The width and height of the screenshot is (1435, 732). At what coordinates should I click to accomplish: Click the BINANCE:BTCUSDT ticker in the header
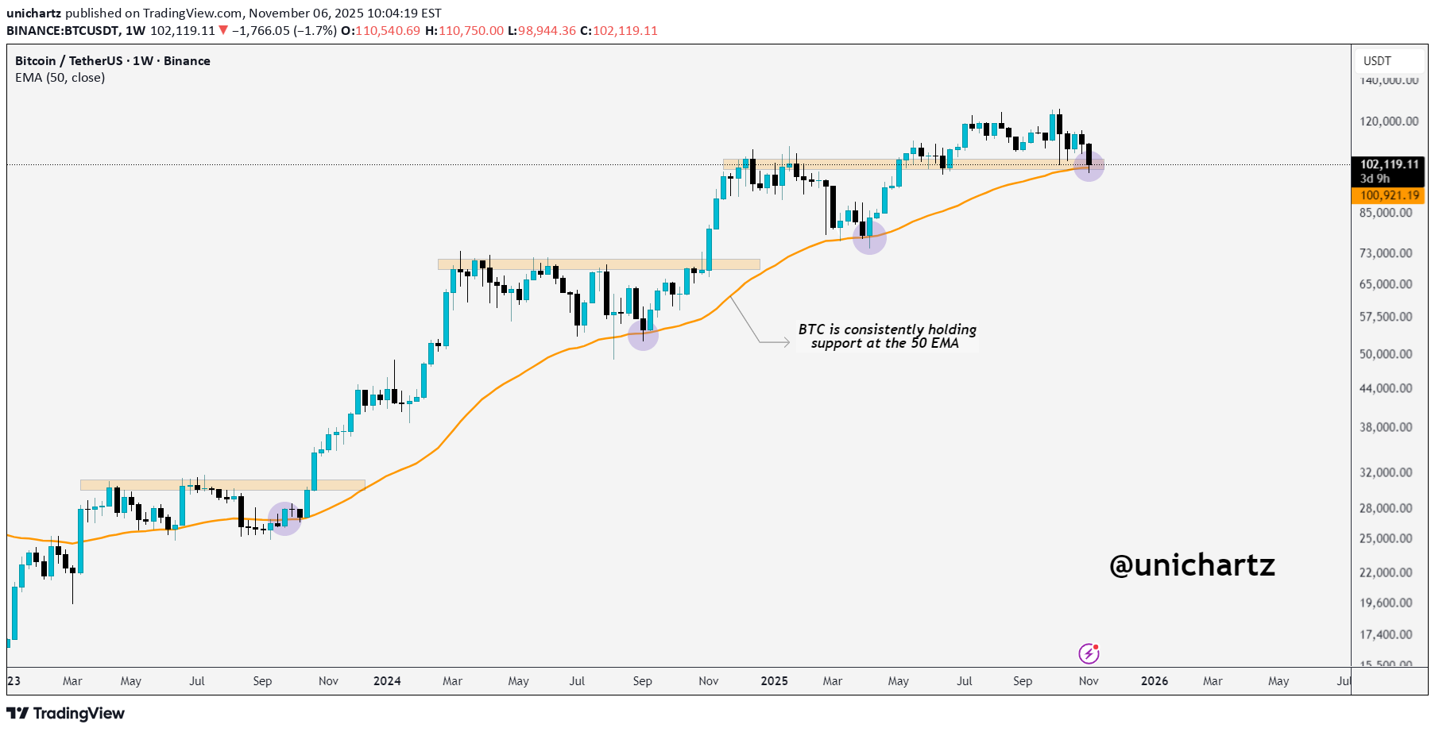point(63,30)
